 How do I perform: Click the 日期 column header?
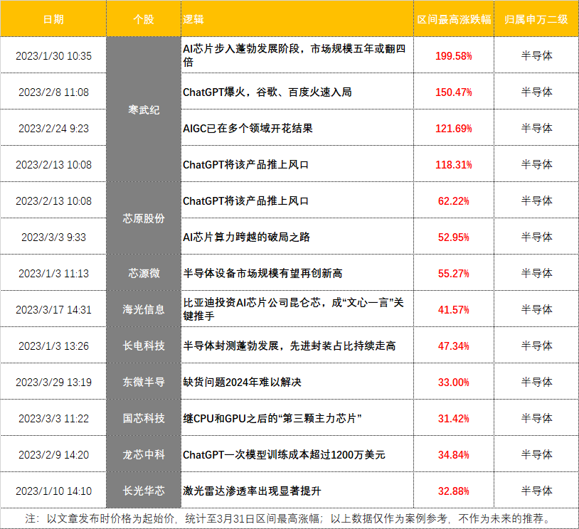click(x=53, y=19)
